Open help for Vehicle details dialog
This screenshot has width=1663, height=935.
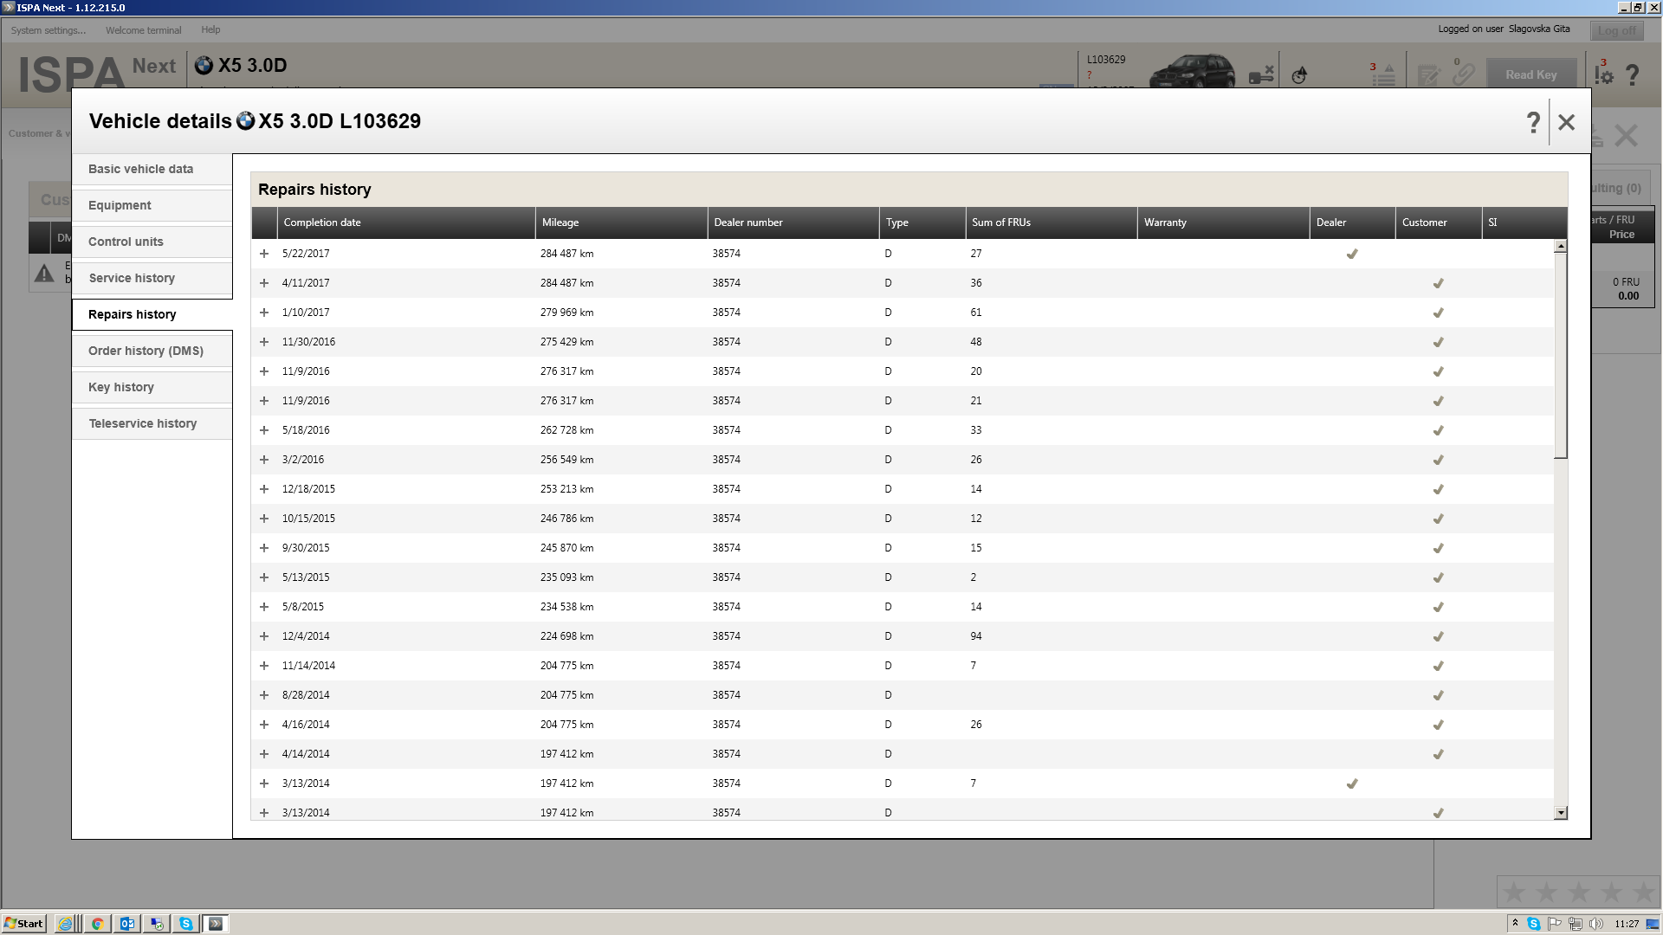[1533, 122]
